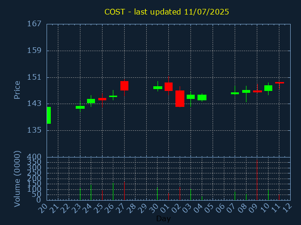The width and height of the screenshot is (301, 225).
Task: Select the large red candlestick for day 02
Action: click(x=180, y=98)
